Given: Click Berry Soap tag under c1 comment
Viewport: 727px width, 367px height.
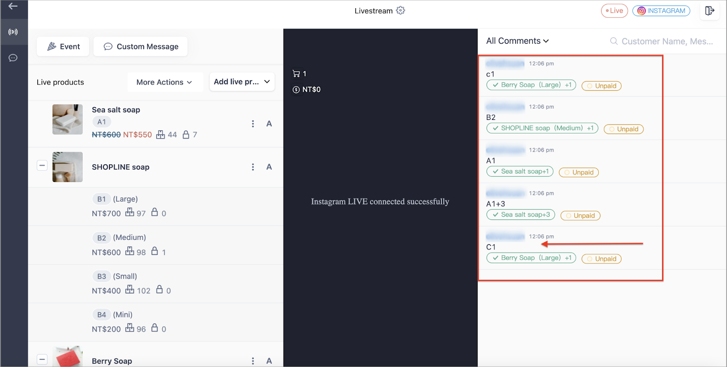Looking at the screenshot, I should click(531, 85).
